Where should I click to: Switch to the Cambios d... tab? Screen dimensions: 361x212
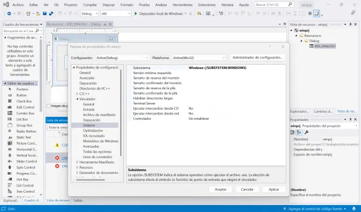coord(323,111)
